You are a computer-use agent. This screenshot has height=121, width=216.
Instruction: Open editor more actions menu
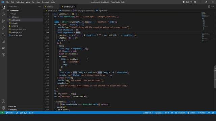(x=213, y=7)
